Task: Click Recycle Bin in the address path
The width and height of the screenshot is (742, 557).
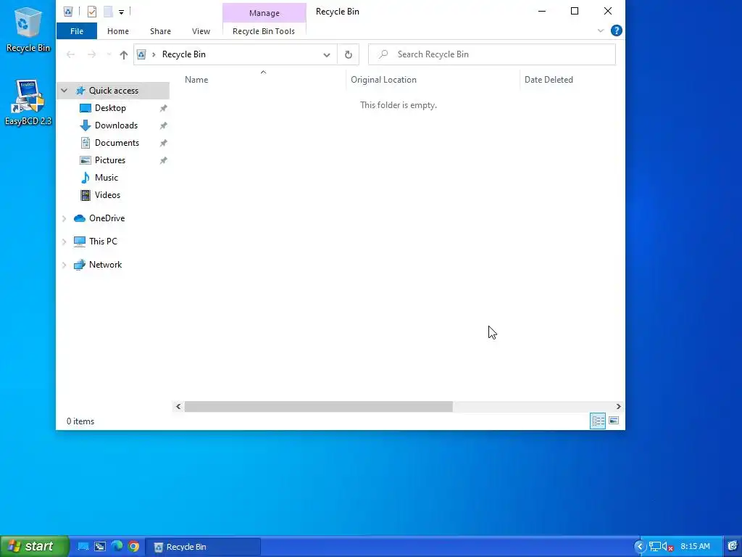Action: click(183, 54)
